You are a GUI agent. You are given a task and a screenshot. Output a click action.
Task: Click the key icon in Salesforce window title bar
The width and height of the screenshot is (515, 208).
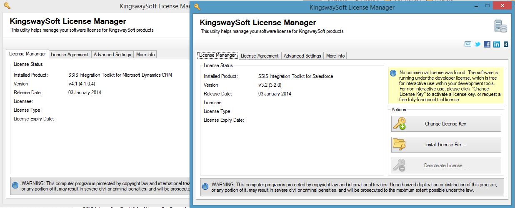(197, 7)
